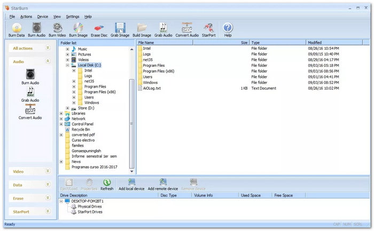The width and height of the screenshot is (374, 231).
Task: Sort files by File Name column
Action: coord(165,42)
